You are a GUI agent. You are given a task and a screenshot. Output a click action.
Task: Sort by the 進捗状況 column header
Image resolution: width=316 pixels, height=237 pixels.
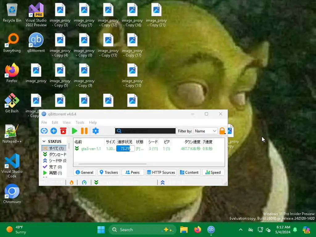125,142
